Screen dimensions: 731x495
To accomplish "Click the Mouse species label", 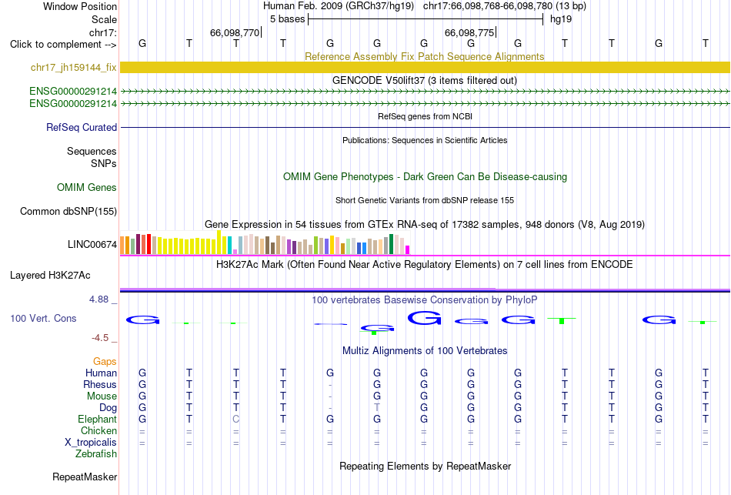I will pyautogui.click(x=102, y=396).
